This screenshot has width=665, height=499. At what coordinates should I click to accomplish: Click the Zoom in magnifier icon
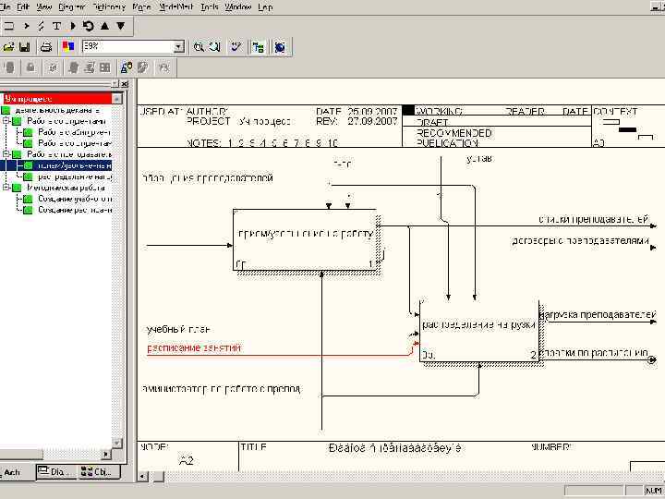tap(198, 46)
